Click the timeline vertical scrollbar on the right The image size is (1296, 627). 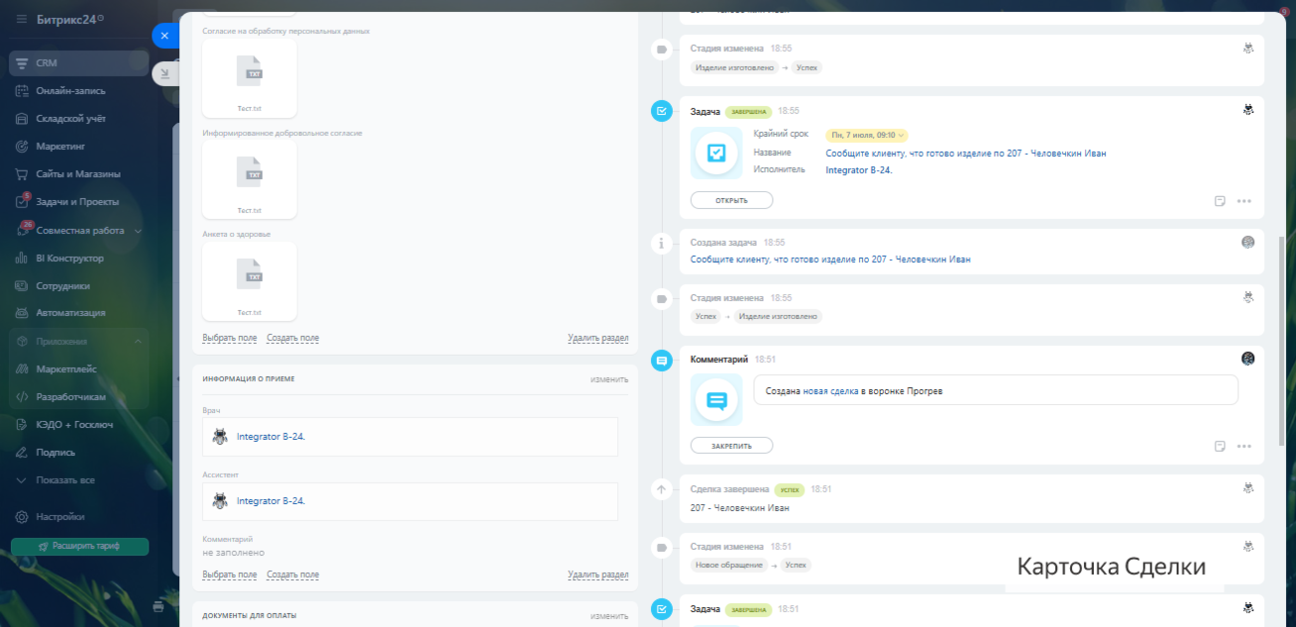coord(1283,342)
